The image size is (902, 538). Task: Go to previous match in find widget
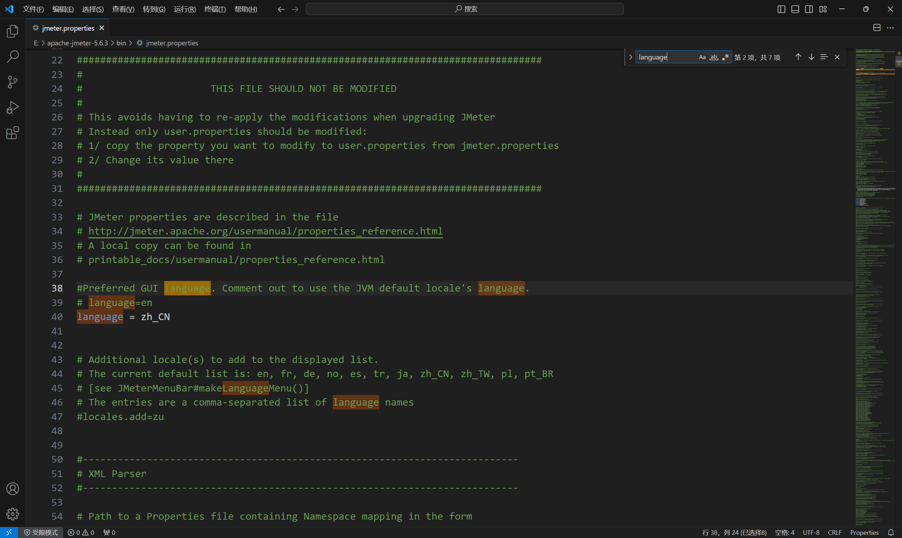(798, 57)
